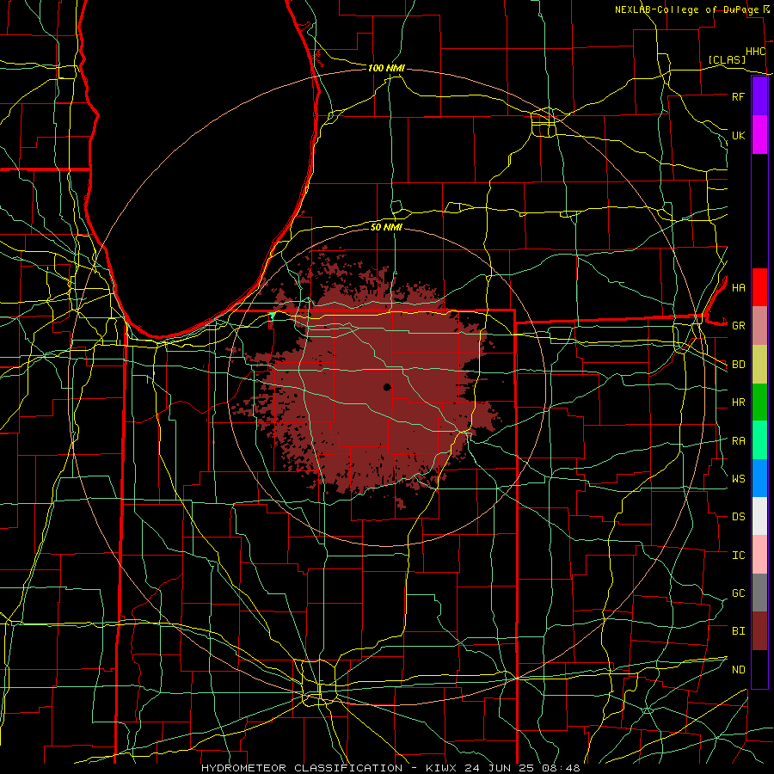The image size is (774, 774).
Task: Click the dark green HR legend swatch
Action: (759, 402)
